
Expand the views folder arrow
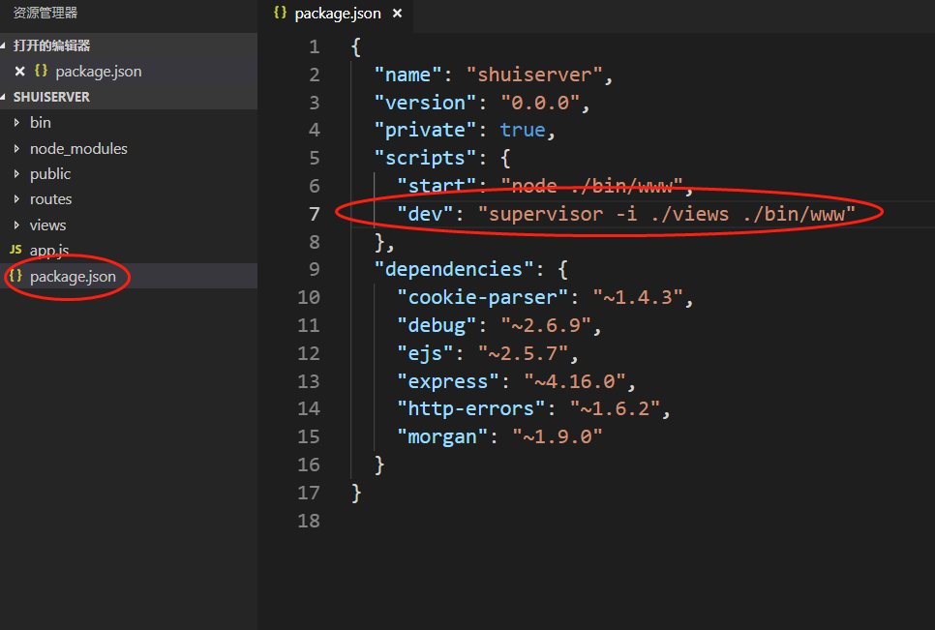[16, 225]
